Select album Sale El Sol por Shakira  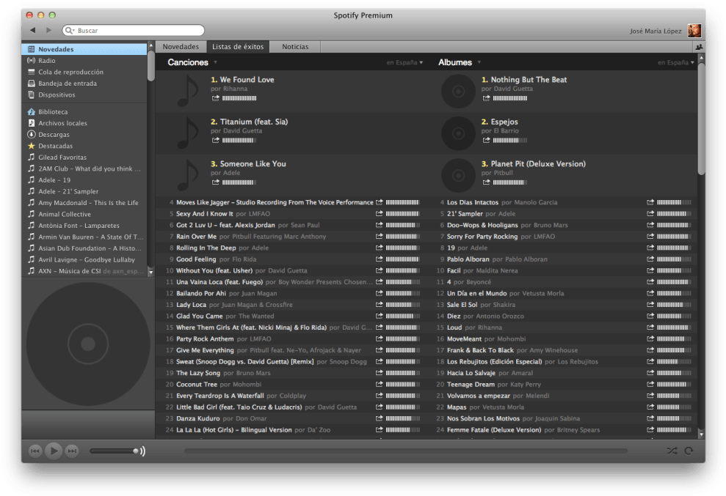pyautogui.click(x=562, y=305)
